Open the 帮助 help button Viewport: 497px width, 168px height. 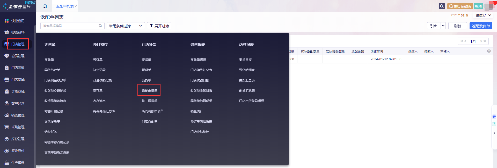[478, 6]
